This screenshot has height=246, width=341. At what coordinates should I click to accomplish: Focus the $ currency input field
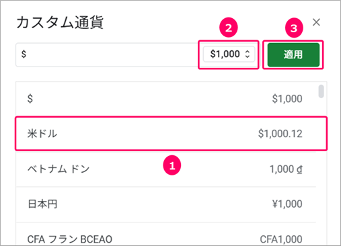(x=106, y=54)
